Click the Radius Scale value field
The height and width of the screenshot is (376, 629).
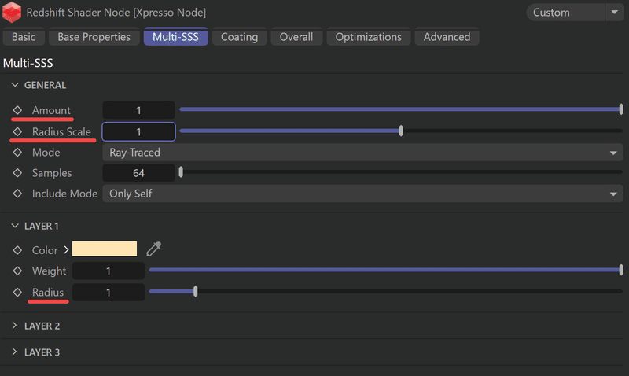[x=138, y=131]
